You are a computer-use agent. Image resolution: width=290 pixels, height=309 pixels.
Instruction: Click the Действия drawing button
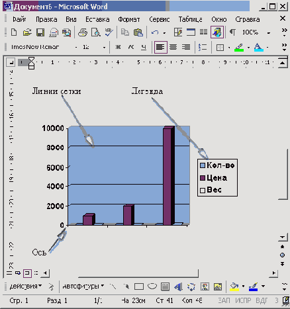tap(25, 287)
